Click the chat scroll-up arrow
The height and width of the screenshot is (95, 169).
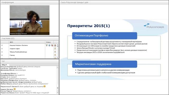tap(58, 67)
